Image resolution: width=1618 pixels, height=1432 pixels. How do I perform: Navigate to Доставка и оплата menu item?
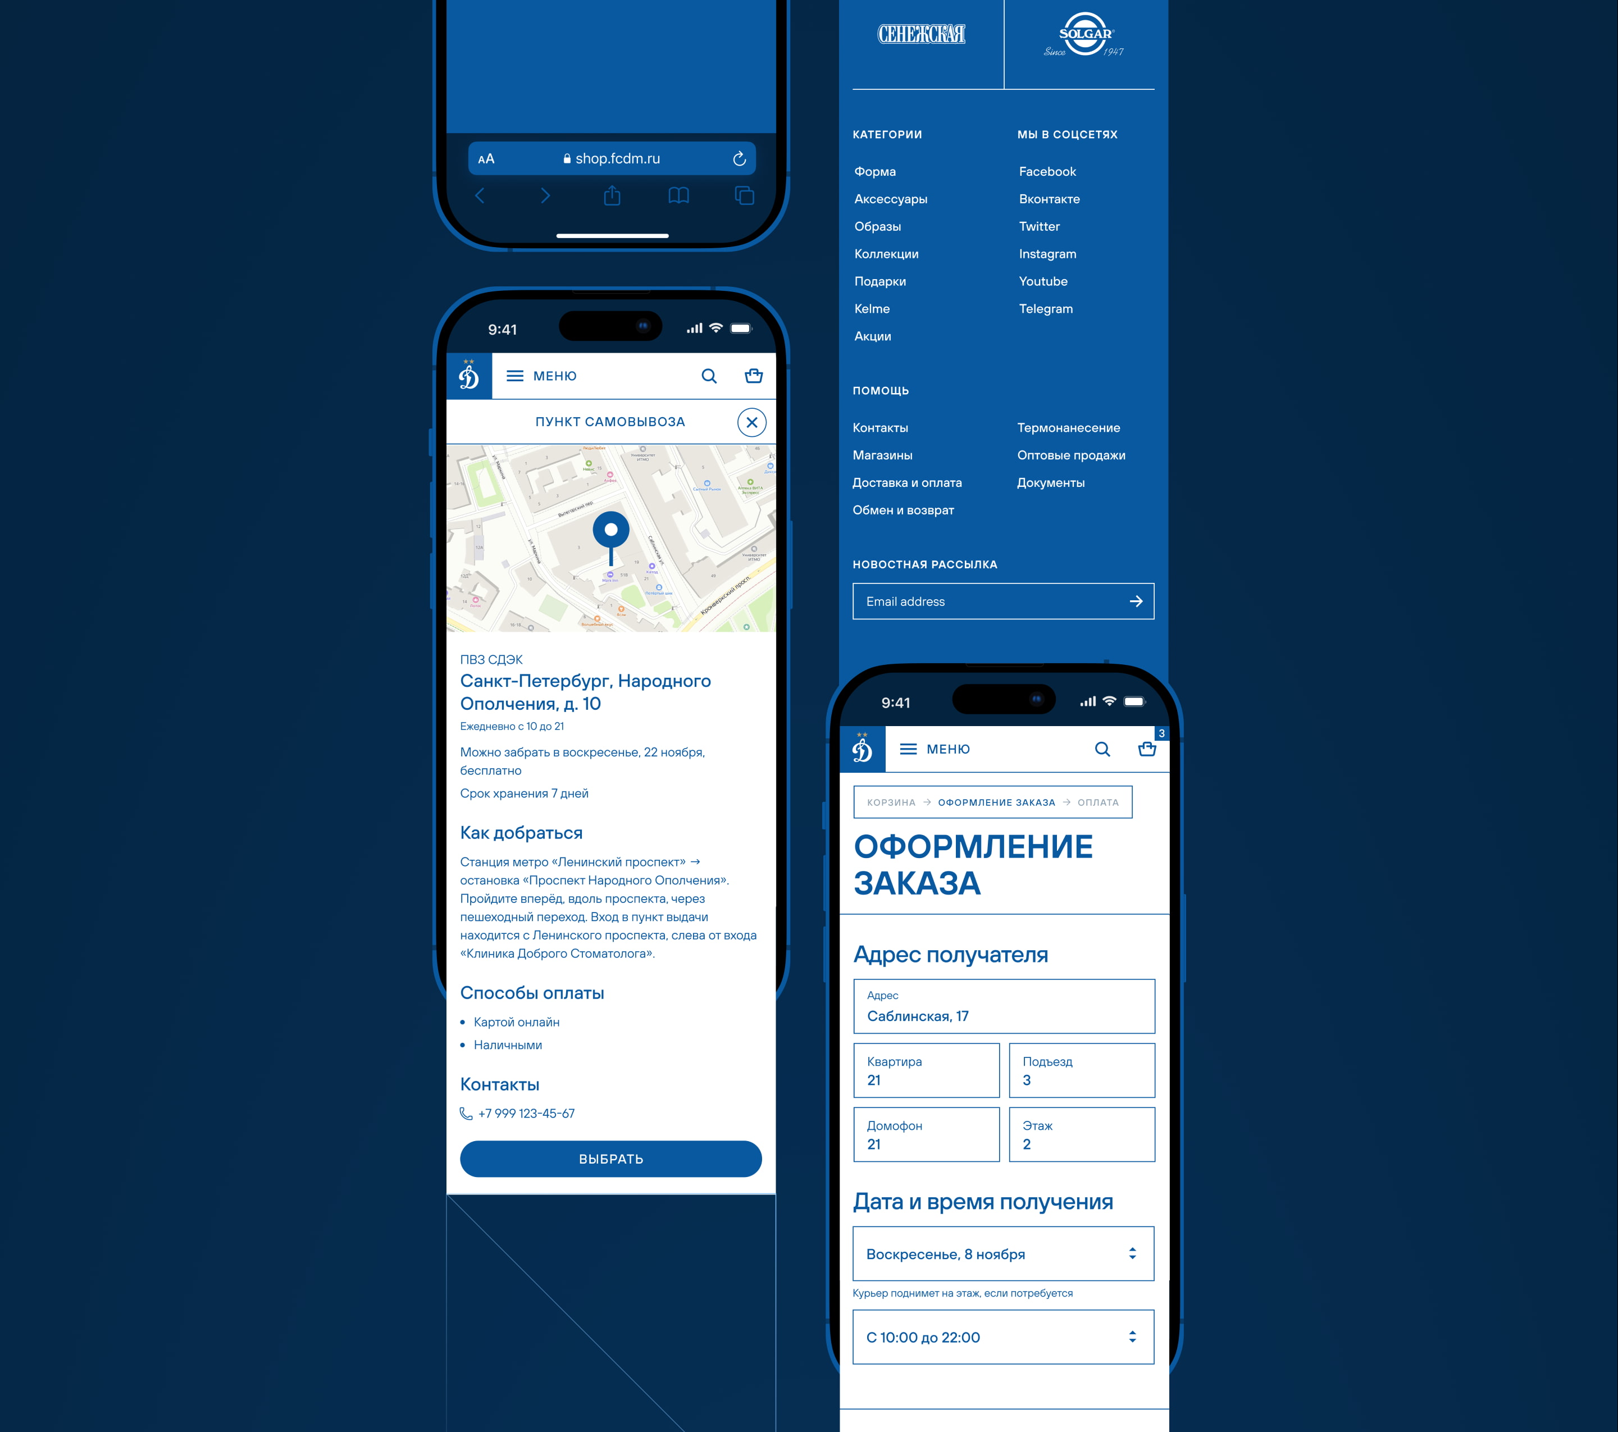906,481
